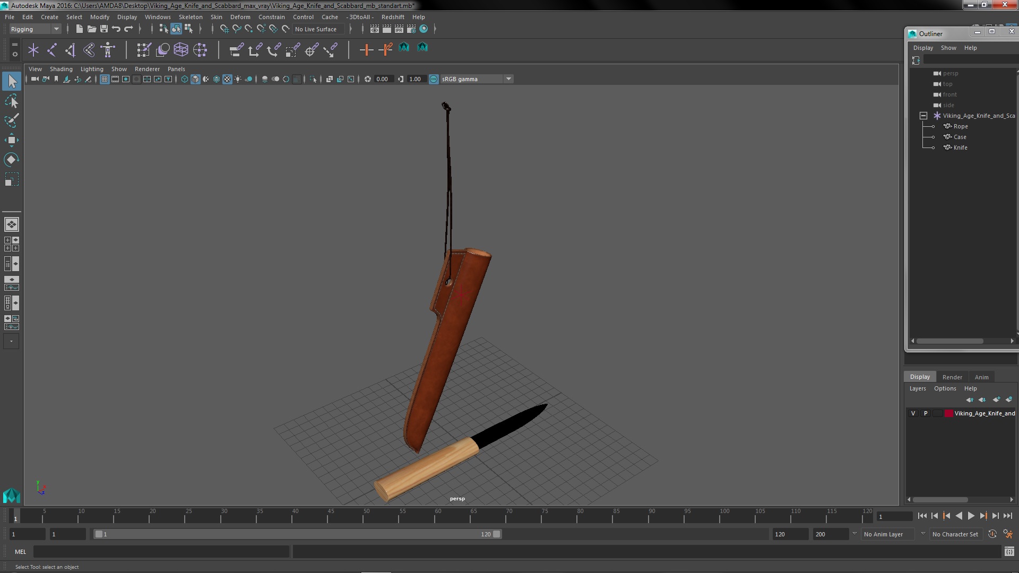Viewport: 1019px width, 573px height.
Task: Select the Knife node in Outliner
Action: (960, 147)
